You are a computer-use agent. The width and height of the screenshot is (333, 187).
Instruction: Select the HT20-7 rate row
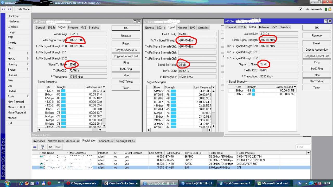pos(179,102)
